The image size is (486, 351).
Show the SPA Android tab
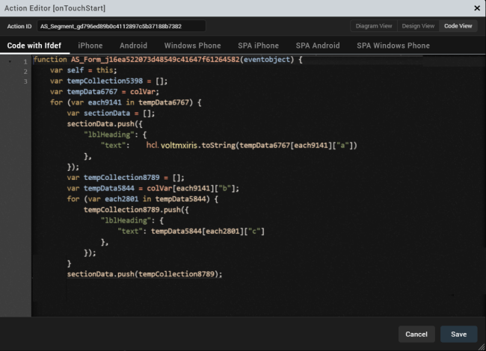coord(317,46)
